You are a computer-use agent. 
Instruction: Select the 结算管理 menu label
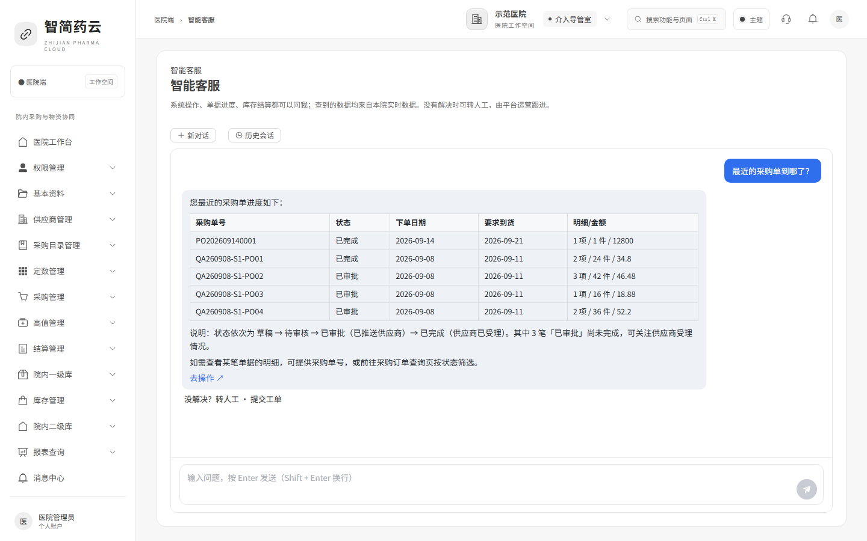pyautogui.click(x=49, y=349)
